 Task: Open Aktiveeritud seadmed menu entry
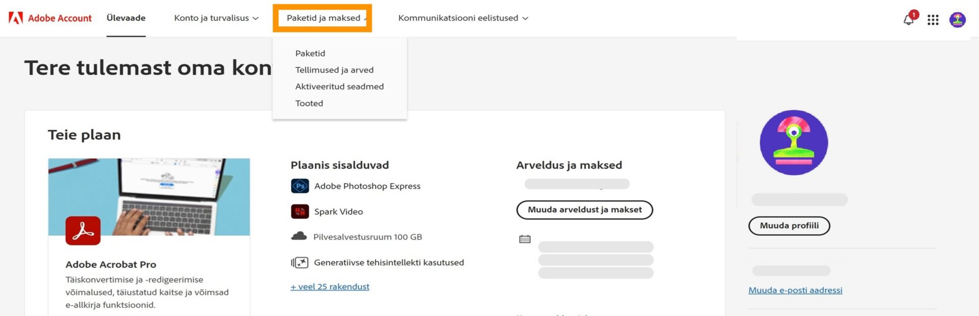[339, 87]
